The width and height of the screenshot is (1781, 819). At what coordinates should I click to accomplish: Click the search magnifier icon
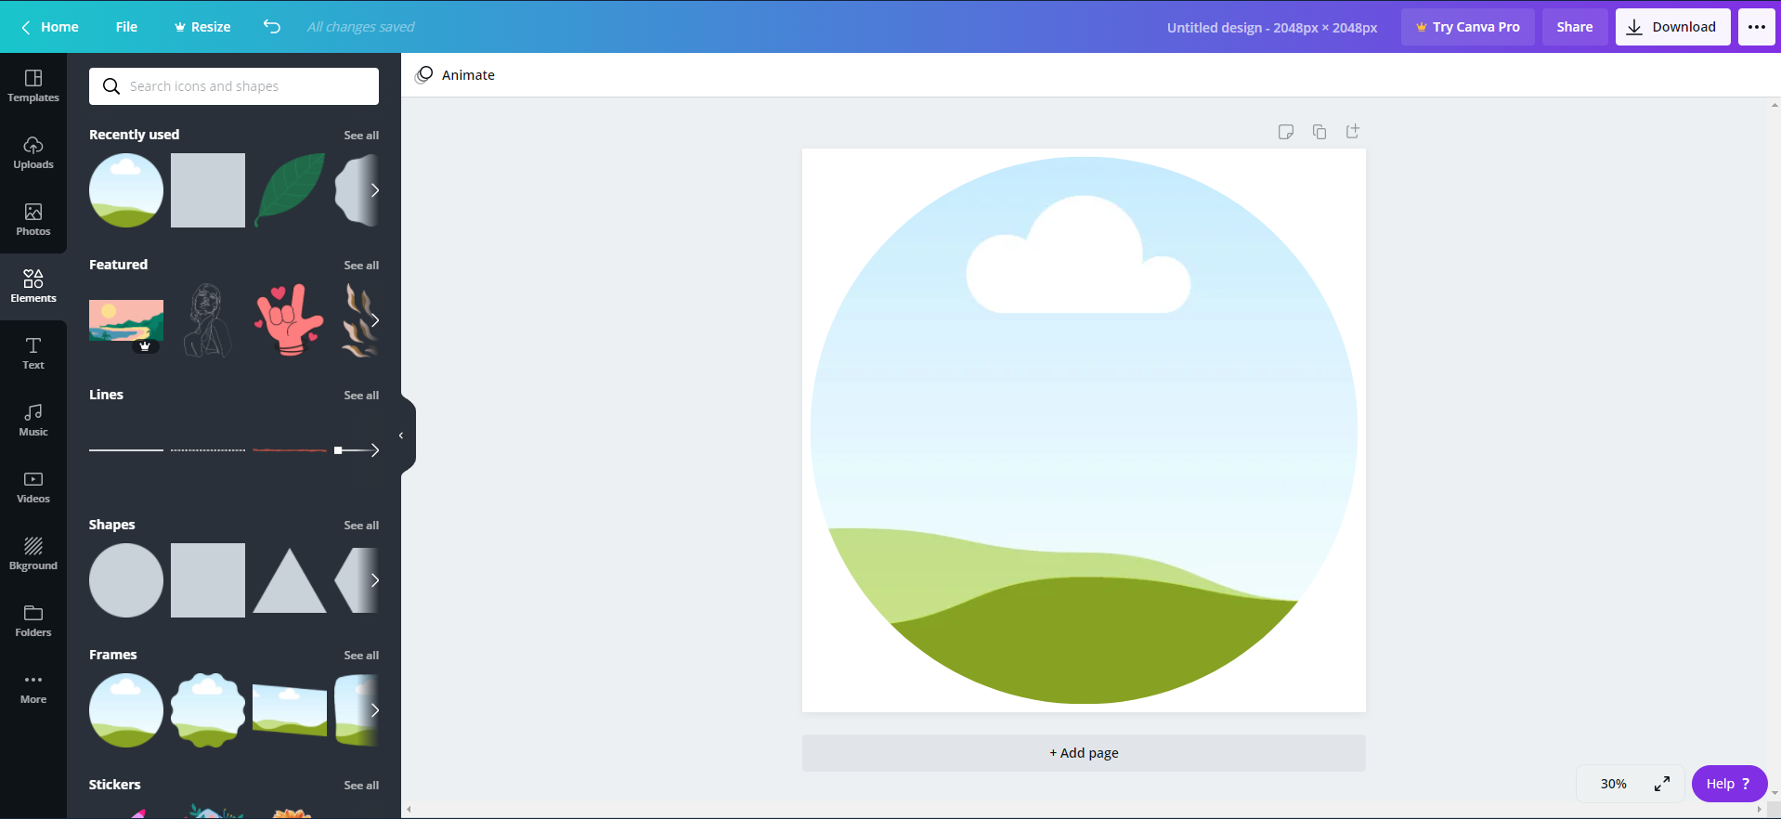[111, 86]
